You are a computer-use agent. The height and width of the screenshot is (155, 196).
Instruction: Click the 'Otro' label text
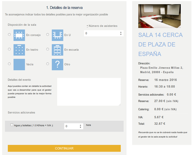pyautogui.click(x=67, y=64)
